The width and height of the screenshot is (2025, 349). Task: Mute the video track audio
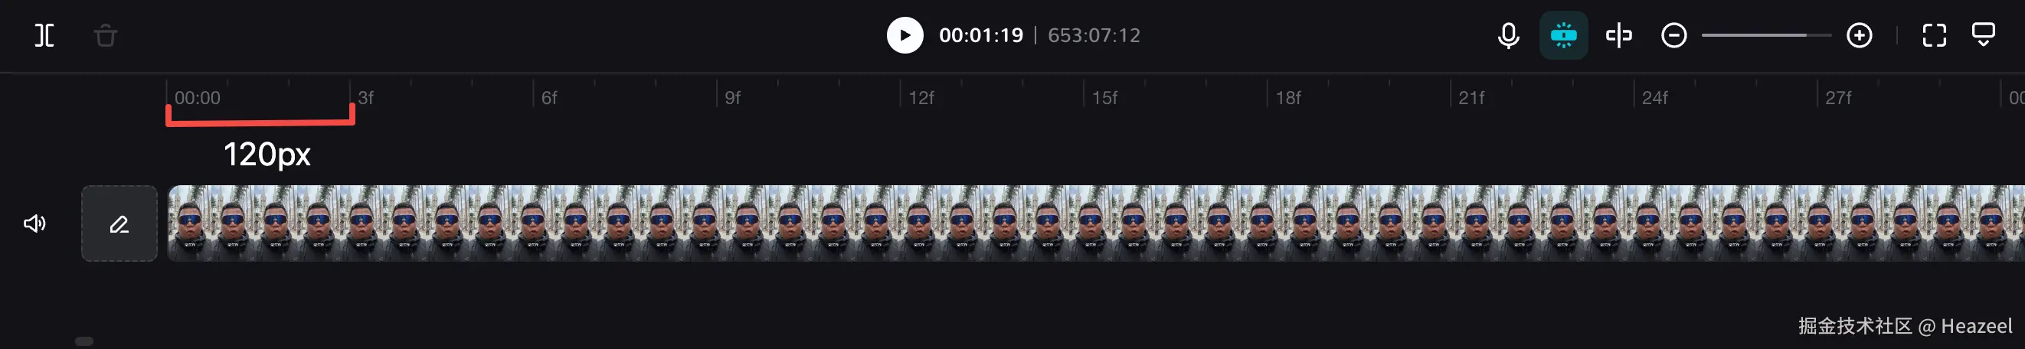pyautogui.click(x=34, y=224)
